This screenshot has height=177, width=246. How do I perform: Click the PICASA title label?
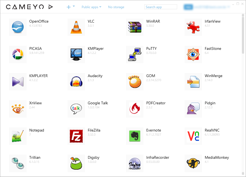[36, 49]
